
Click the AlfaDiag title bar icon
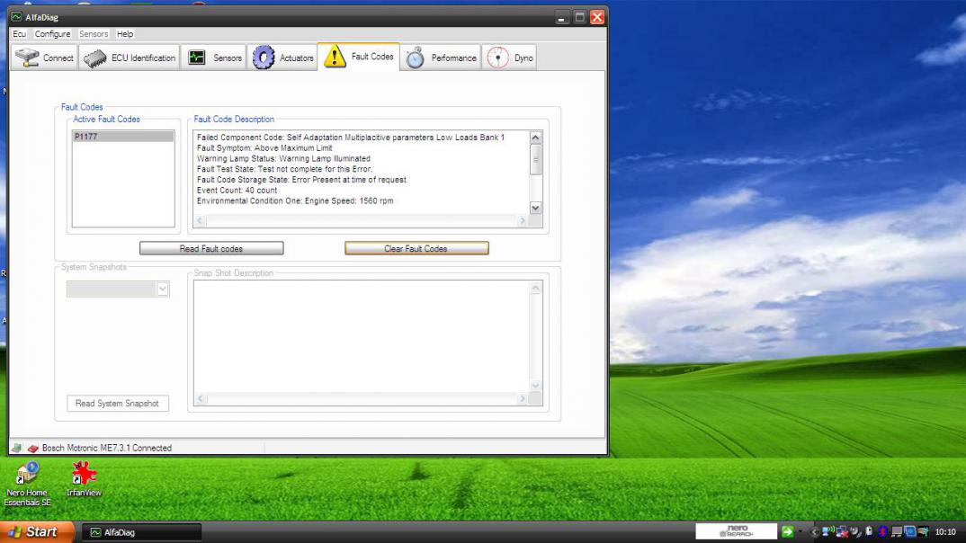(16, 16)
